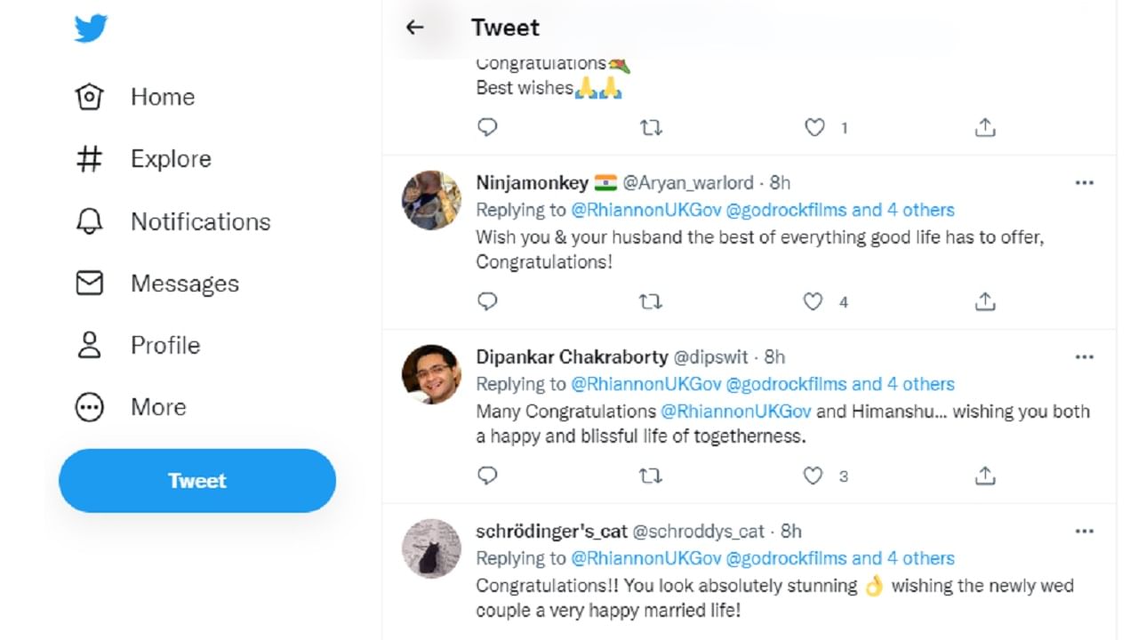Open Ninjamonkey's profile picture

(431, 200)
